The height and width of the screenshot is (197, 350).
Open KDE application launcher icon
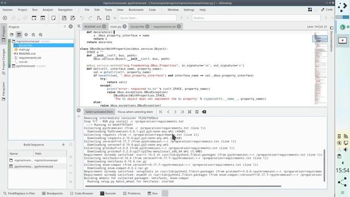342,7
